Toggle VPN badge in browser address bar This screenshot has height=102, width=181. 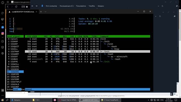click(23, 7)
